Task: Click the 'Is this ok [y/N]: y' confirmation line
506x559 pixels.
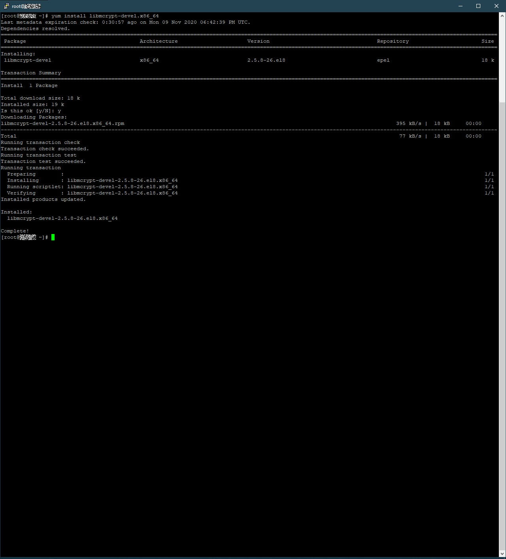Action: coord(30,111)
